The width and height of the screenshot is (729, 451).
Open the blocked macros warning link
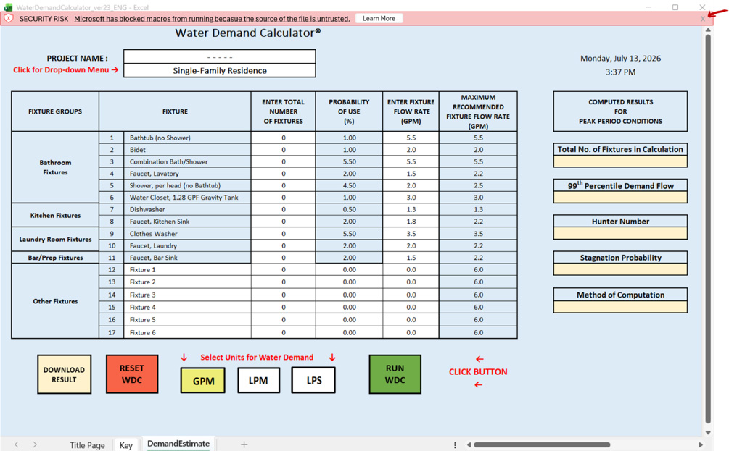click(212, 19)
